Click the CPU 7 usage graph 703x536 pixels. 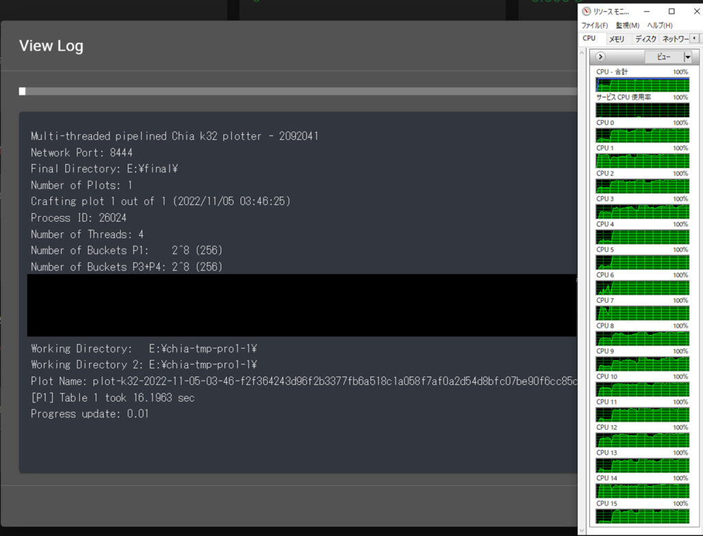point(642,313)
